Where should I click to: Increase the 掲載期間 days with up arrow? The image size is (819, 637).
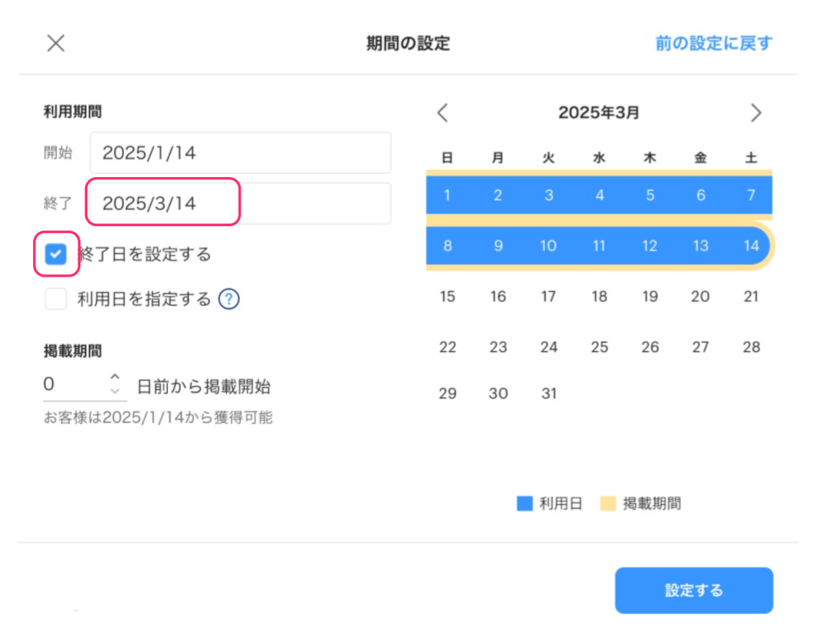[115, 377]
